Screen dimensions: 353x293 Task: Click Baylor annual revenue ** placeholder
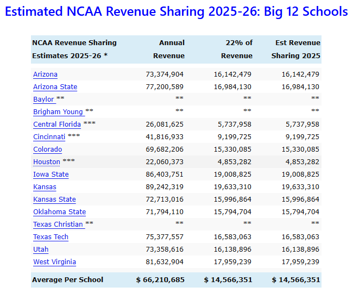179,98
